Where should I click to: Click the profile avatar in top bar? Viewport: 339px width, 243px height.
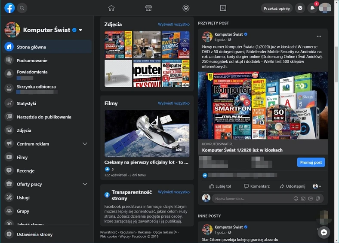point(325,8)
